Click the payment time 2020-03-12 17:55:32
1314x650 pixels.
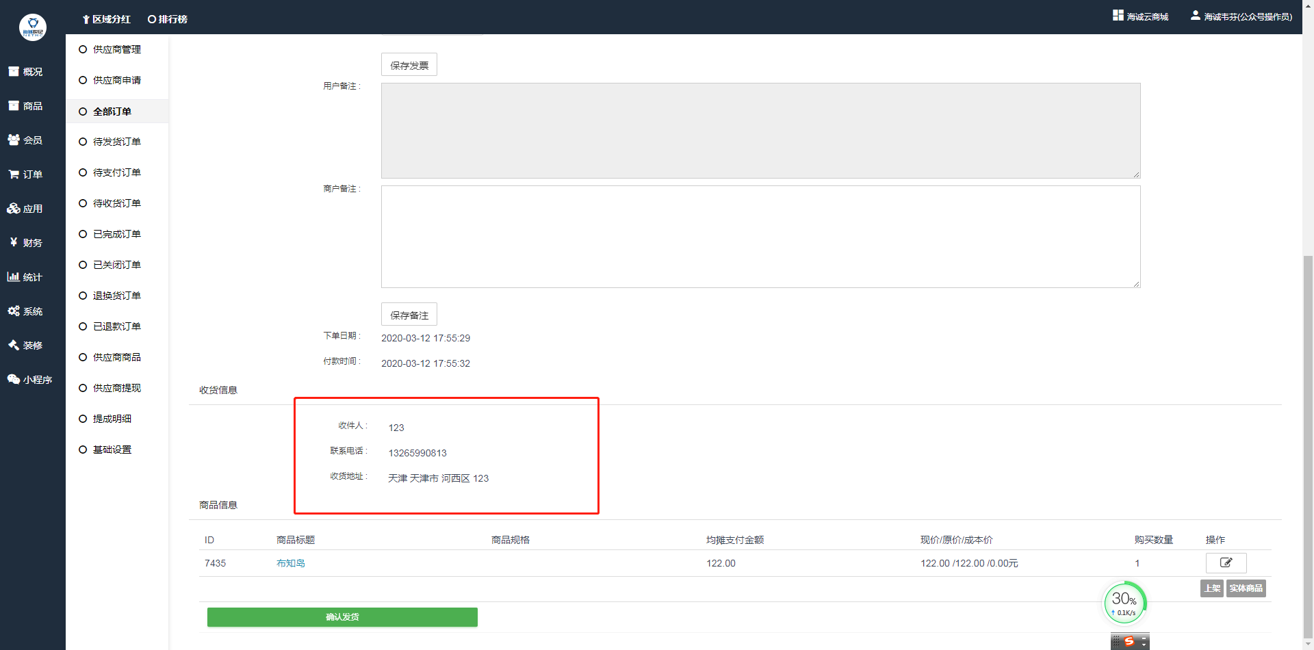pos(426,363)
